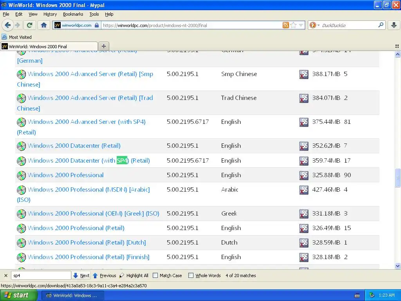Click the disc icon beside Datacenter (with SP4)
Screen dimensions: 401x301
21,161
